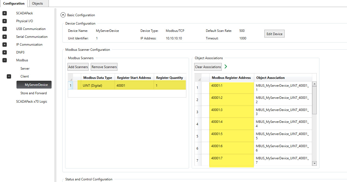Sort by Register Start Address column
The width and height of the screenshot is (347, 182).
(134, 78)
